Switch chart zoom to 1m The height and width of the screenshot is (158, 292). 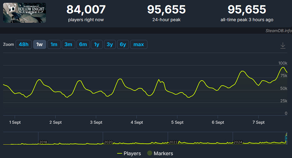pyautogui.click(x=54, y=45)
